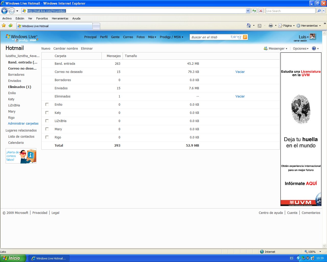Open the zoom level 100% control
327x262 pixels.
click(313, 252)
